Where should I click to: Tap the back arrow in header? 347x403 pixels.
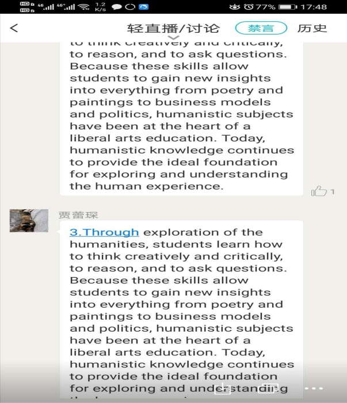(14, 28)
